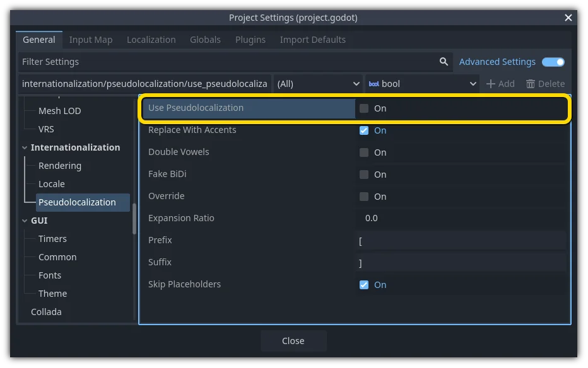Disable Skip Placeholders
588x368 pixels.
tap(364, 284)
